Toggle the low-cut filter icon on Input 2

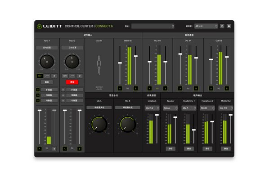(x=72, y=76)
